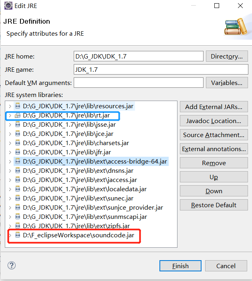Screen dimensions: 252x281
Task: Expand the resources.jar tree node
Action: point(10,106)
